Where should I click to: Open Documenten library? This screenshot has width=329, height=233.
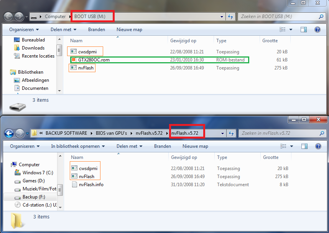click(31, 88)
